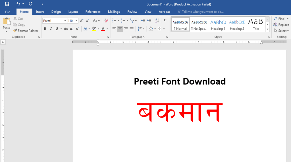Click the Save icon in quick access toolbar
291x162 pixels.
pyautogui.click(x=7, y=4)
